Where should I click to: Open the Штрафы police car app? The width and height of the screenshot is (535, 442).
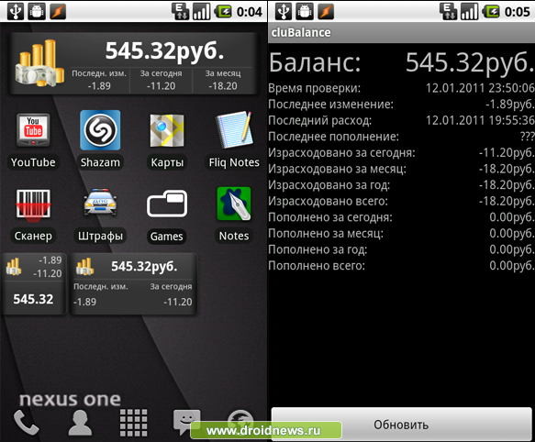click(100, 202)
